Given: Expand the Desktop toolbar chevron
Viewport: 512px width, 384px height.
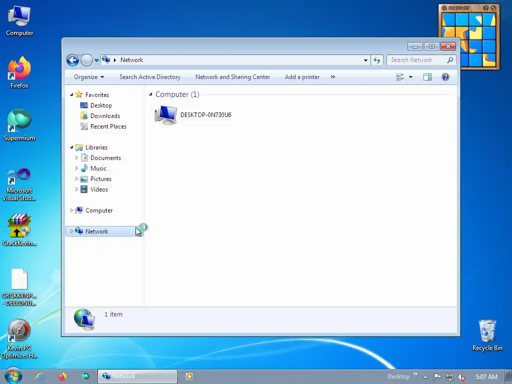Looking at the screenshot, I should (415, 374).
